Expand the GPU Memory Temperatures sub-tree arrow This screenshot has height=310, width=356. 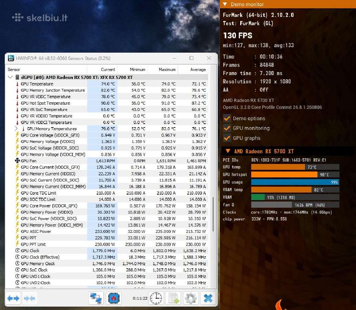[16, 128]
